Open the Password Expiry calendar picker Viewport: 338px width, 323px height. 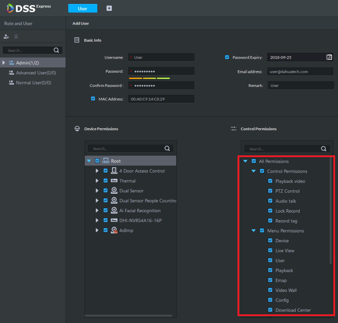click(329, 57)
